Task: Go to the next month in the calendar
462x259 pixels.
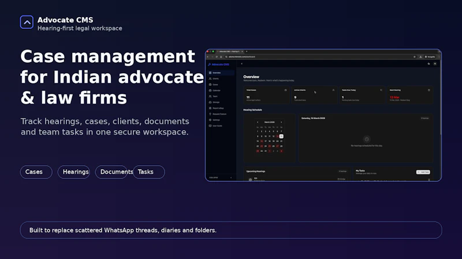Action: pos(281,122)
